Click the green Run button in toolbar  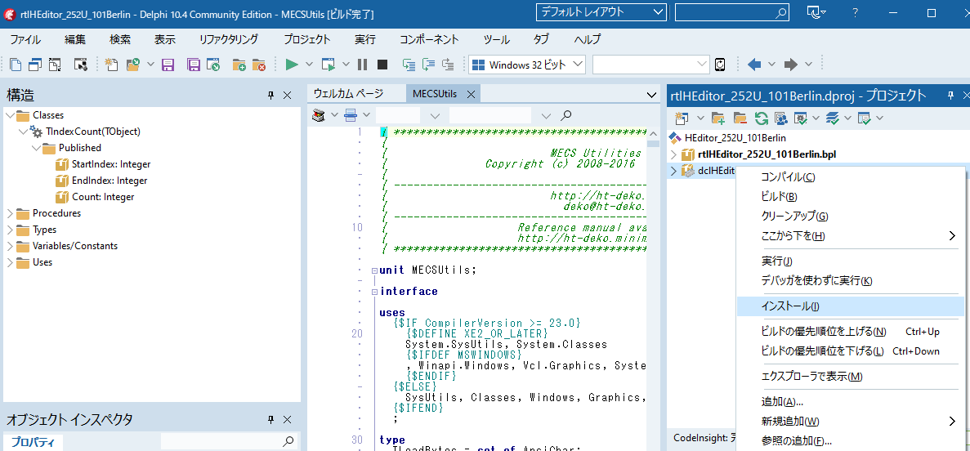click(x=291, y=65)
